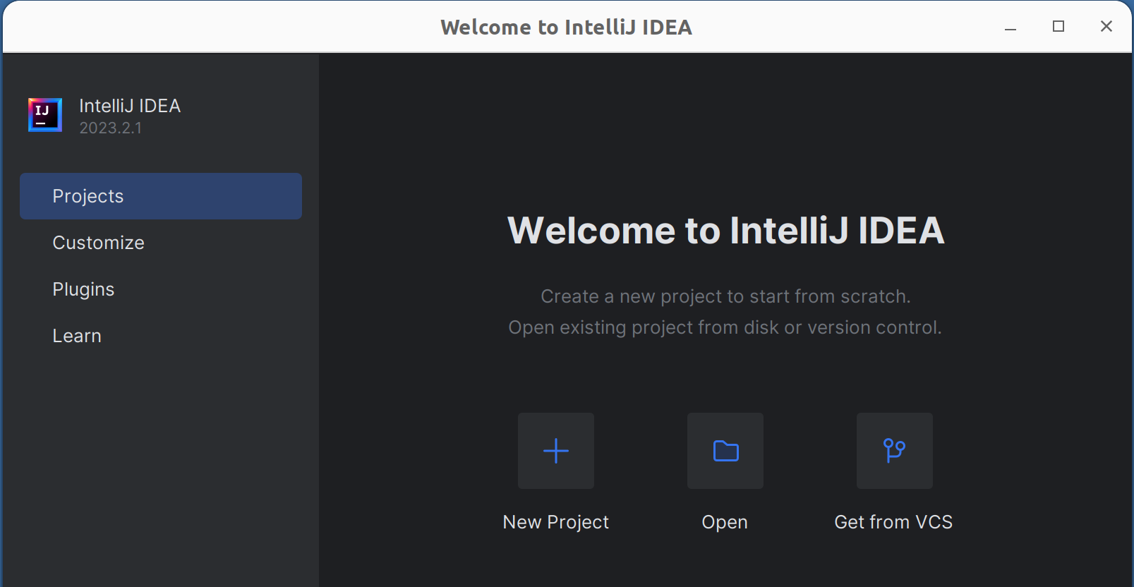
Task: Close the Welcome to IntelliJ IDEA window
Action: [1106, 27]
